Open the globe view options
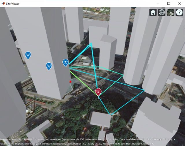185x146 pixels. click(x=162, y=12)
